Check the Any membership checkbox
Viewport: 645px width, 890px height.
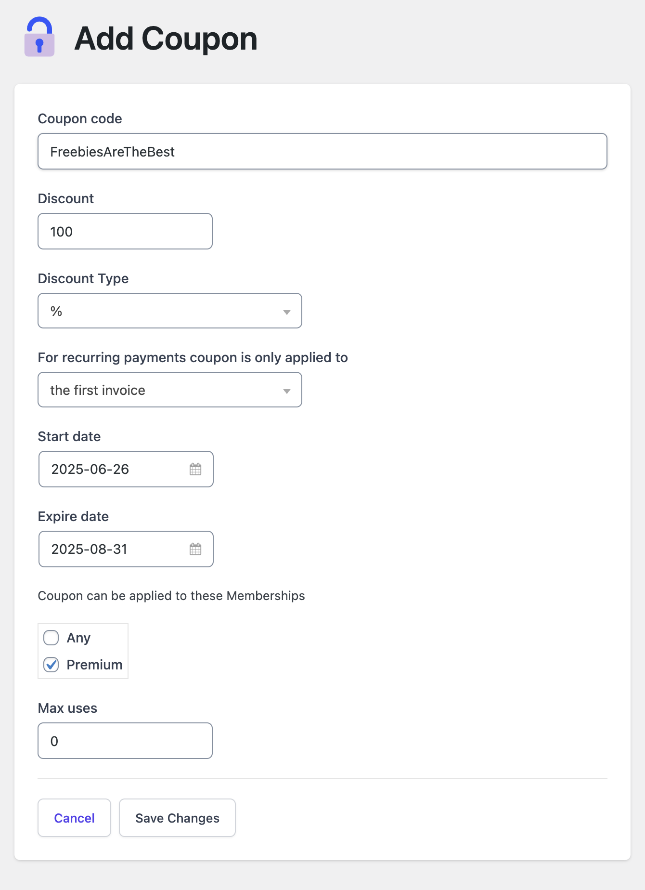click(x=51, y=638)
